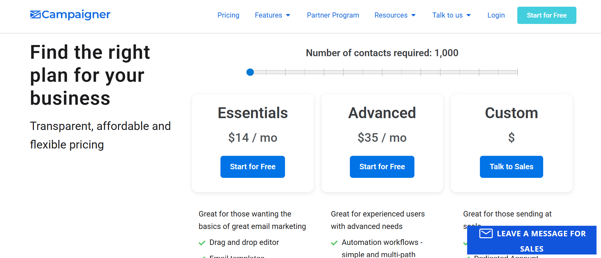
Task: Click the Custom plan title
Action: pyautogui.click(x=512, y=113)
